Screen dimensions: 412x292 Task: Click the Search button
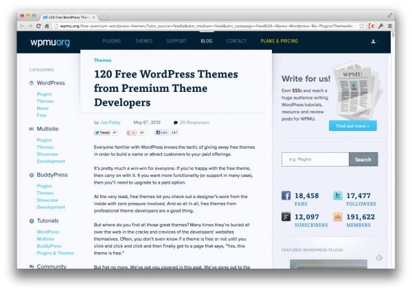pyautogui.click(x=363, y=159)
